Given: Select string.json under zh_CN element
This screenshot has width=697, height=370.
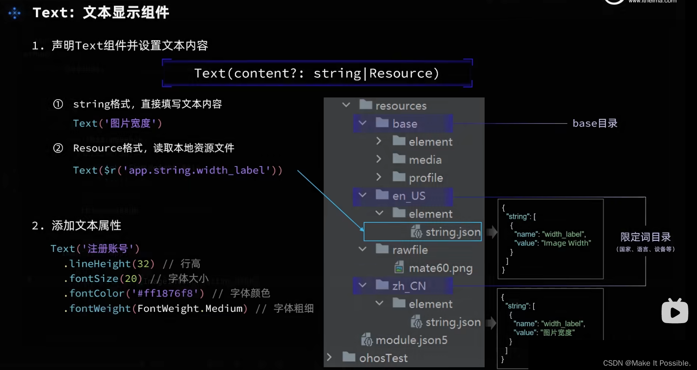Looking at the screenshot, I should (453, 322).
